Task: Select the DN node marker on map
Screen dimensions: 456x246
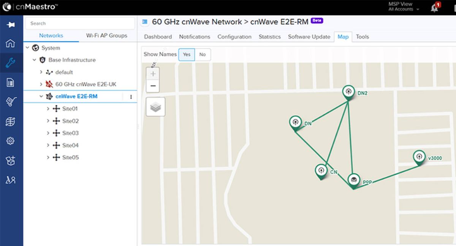Action: tap(295, 123)
